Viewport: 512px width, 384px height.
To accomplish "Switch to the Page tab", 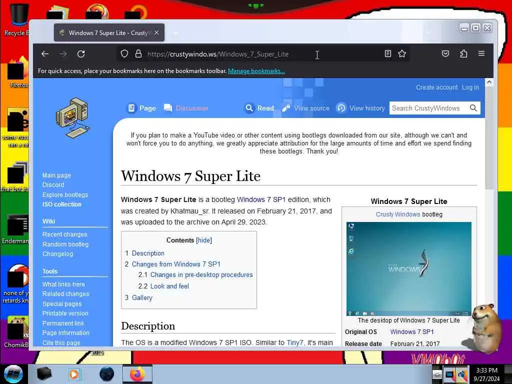I will 141,108.
